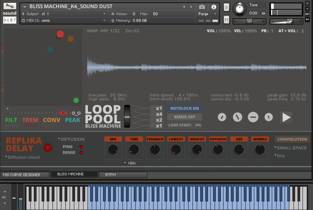
Task: Click the tape loop icon above PEAK
Action: pos(76,114)
